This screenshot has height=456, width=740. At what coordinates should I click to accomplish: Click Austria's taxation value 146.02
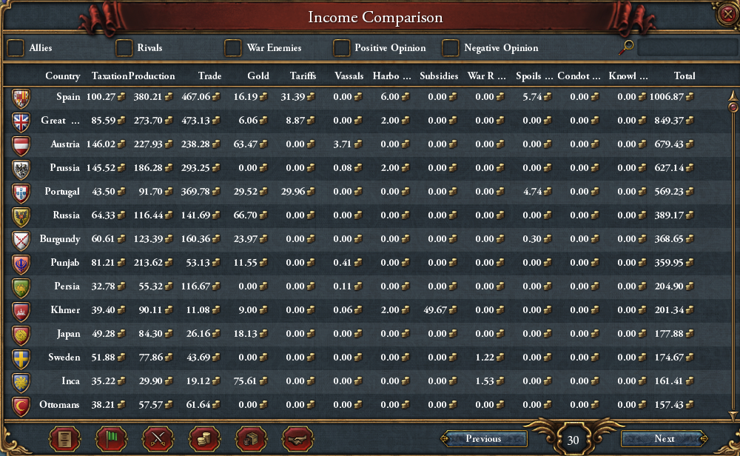coord(101,144)
